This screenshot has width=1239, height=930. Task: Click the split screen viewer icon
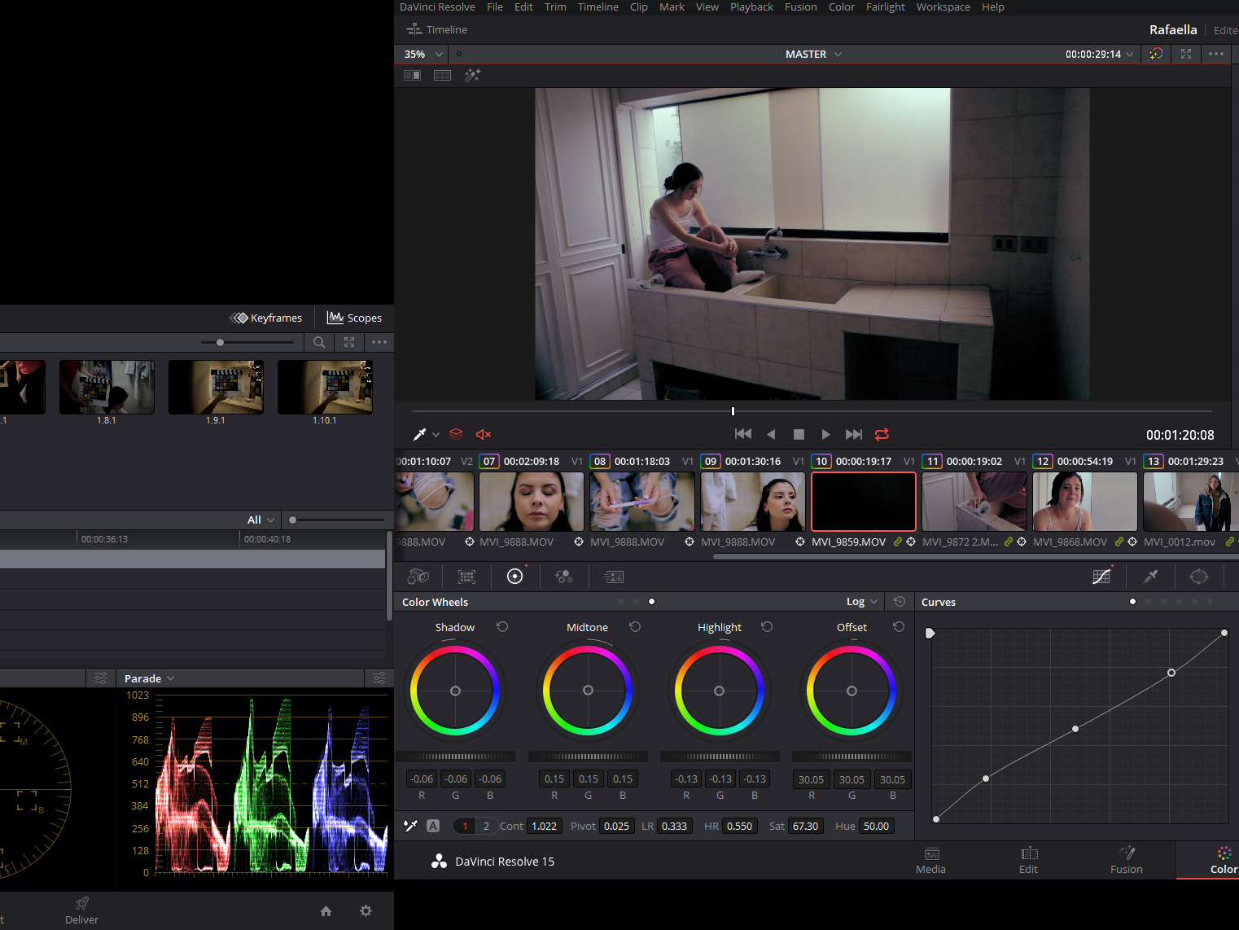442,75
